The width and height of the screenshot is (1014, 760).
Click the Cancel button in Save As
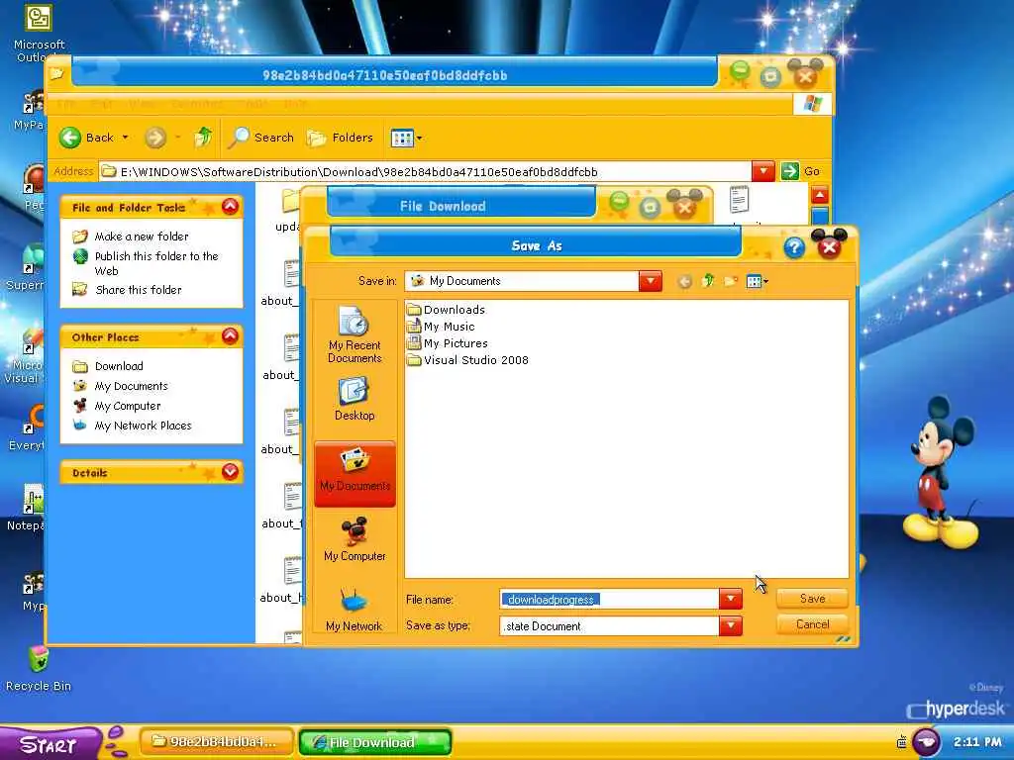click(x=812, y=624)
